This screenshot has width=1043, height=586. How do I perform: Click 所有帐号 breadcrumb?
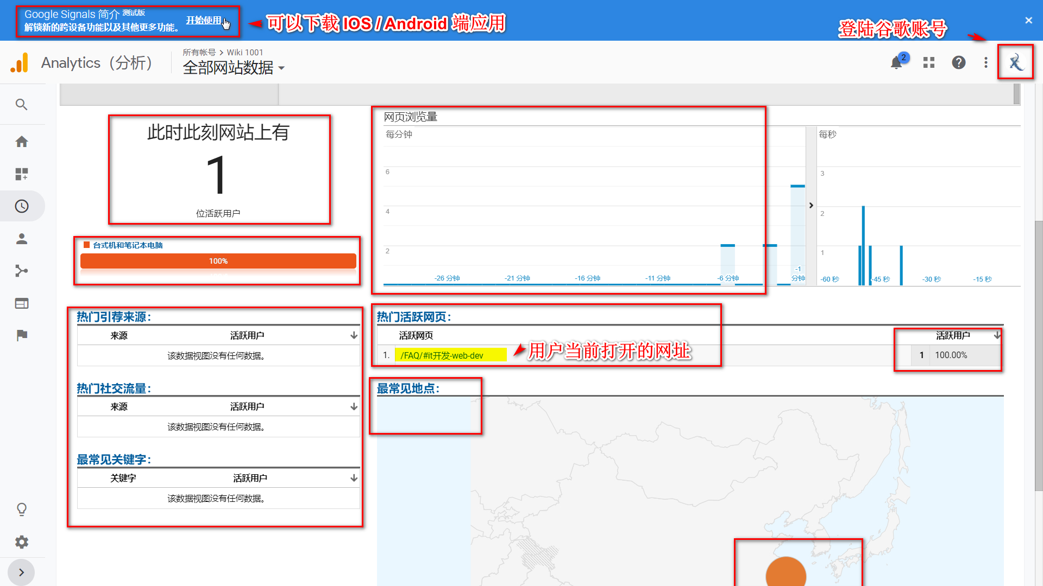click(x=199, y=52)
